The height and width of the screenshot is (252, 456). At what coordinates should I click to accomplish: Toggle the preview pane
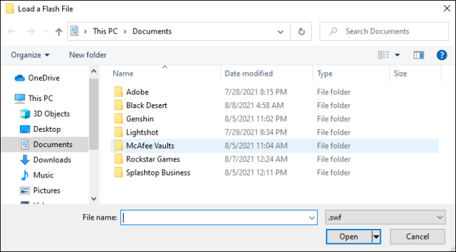pyautogui.click(x=419, y=55)
